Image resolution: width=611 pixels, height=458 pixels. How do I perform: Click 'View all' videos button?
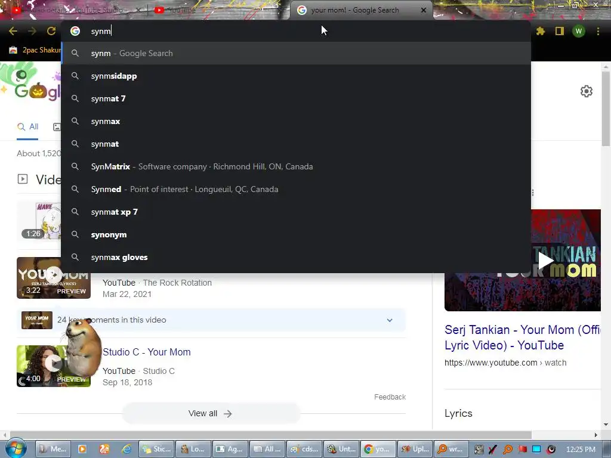(x=211, y=414)
